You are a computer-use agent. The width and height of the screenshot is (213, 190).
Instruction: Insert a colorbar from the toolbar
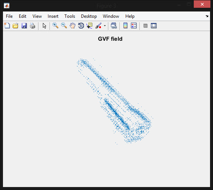[x=125, y=26]
